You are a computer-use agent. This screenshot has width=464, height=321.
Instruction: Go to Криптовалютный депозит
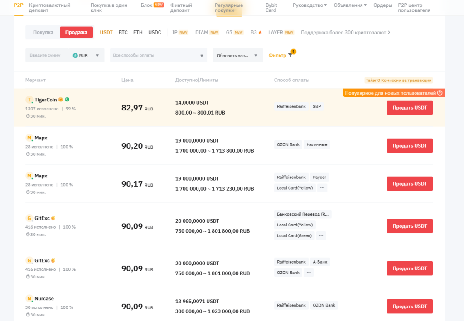coord(49,8)
